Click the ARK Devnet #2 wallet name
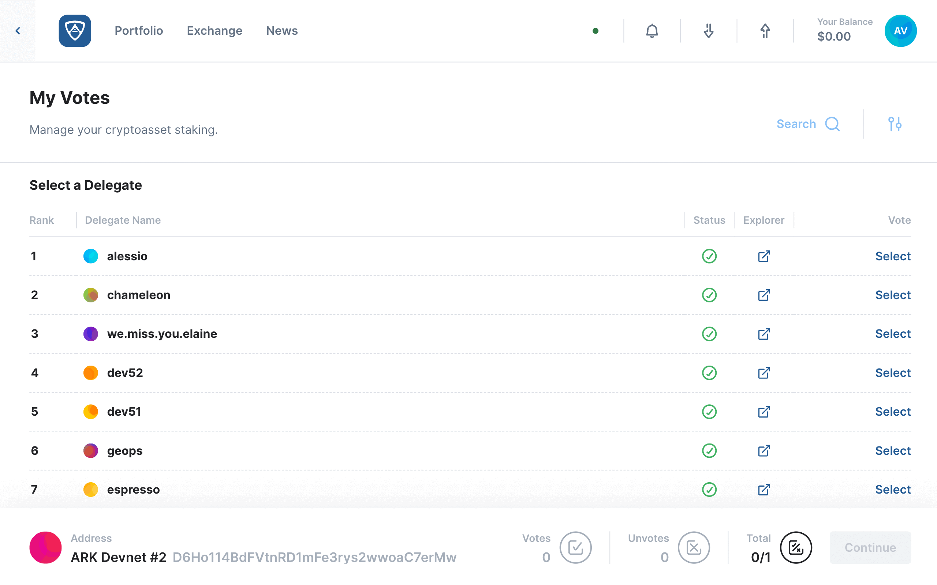This screenshot has width=937, height=585. 119,557
